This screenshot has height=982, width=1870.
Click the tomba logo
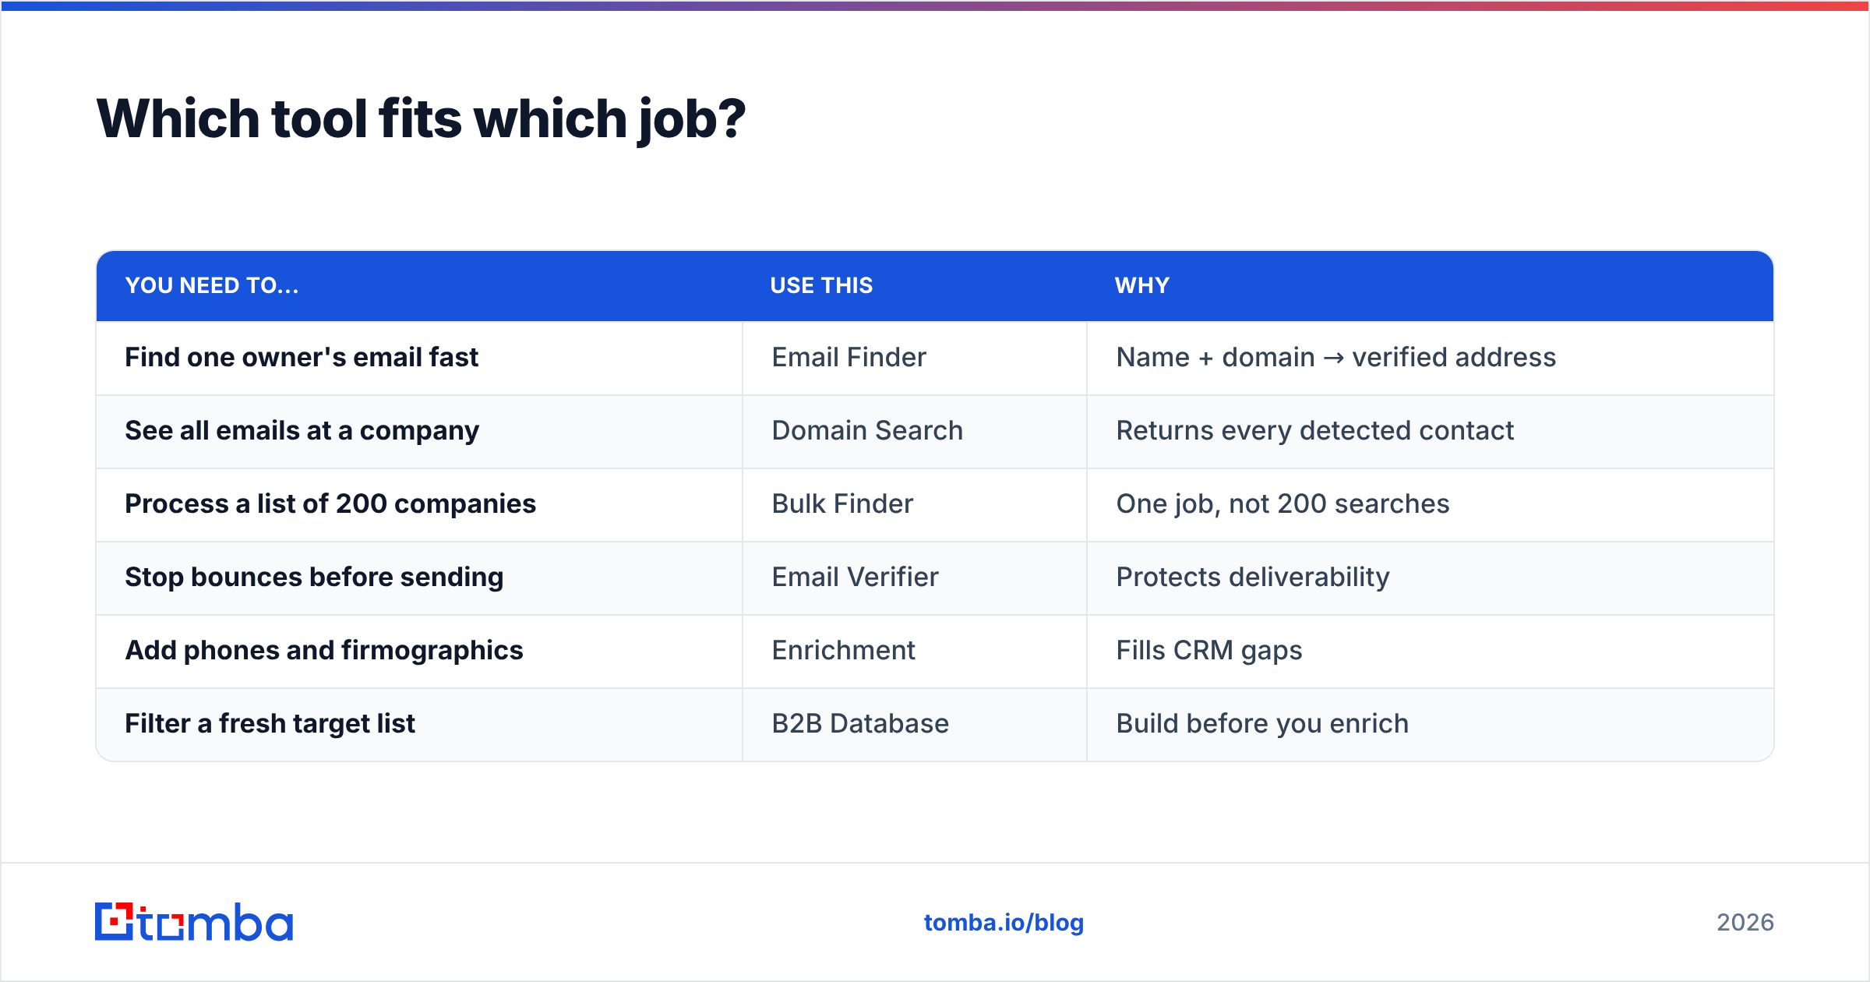tap(194, 922)
